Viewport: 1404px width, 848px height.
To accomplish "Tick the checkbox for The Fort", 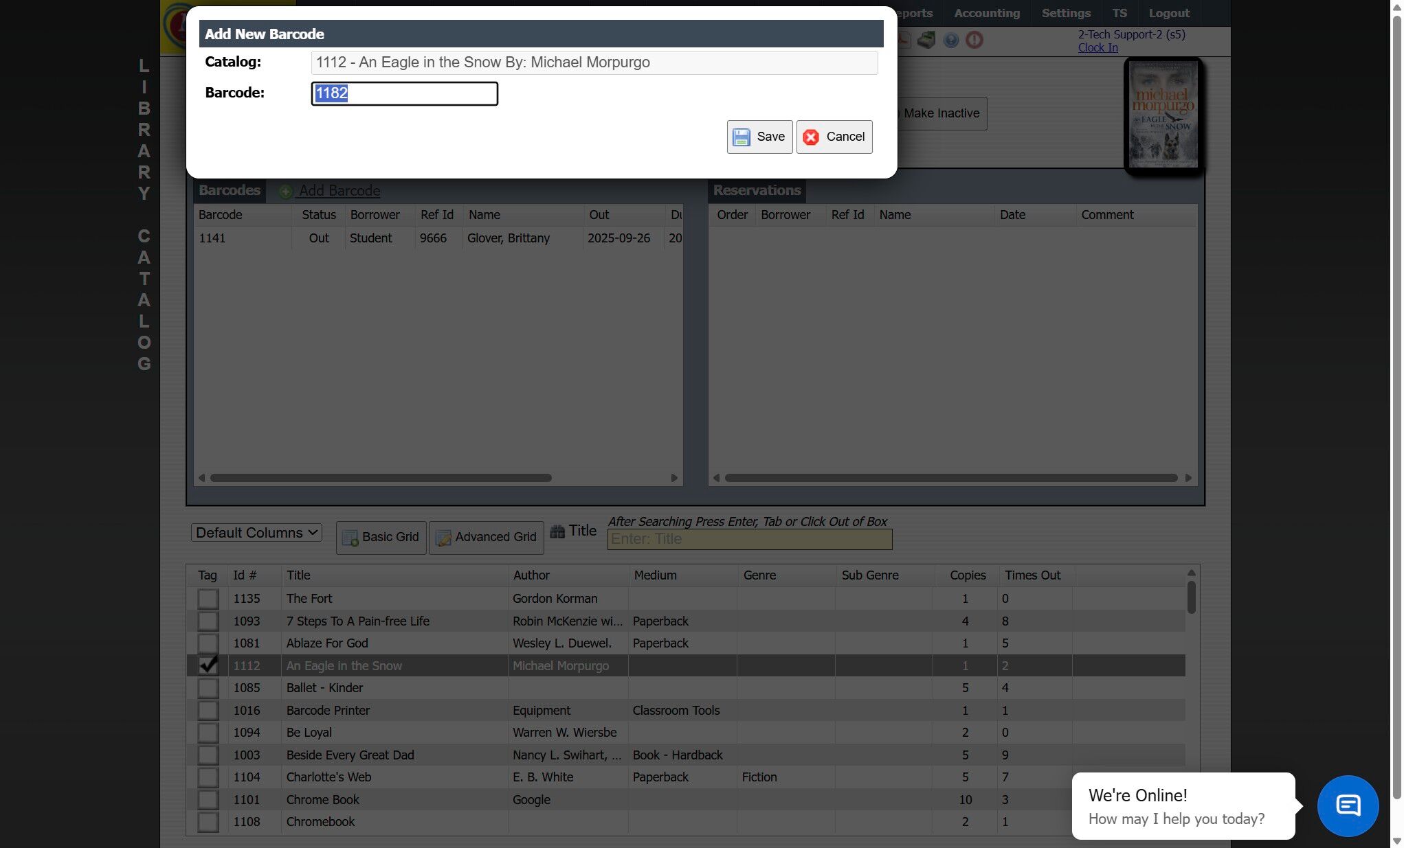I will [x=208, y=599].
